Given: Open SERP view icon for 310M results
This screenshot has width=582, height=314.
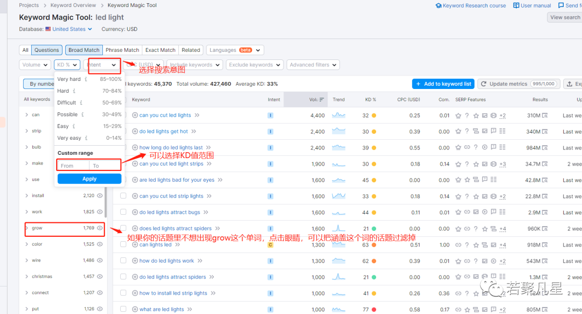Looking at the screenshot, I should 545,115.
